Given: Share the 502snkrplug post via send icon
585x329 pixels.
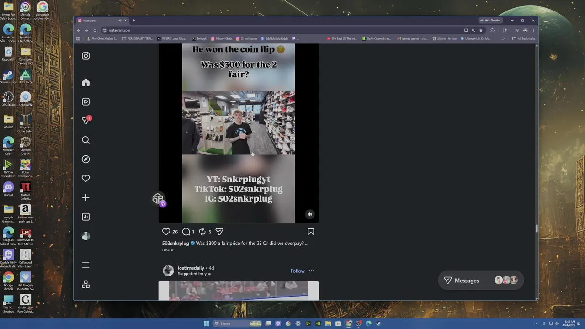Looking at the screenshot, I should pos(219,232).
